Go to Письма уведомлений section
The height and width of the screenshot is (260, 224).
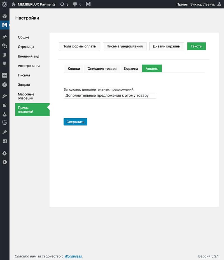pos(125,46)
